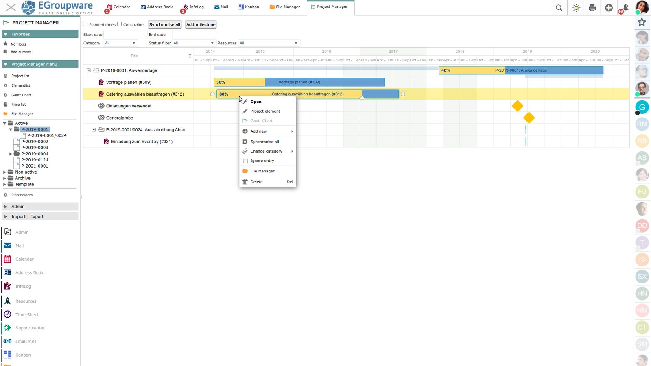
Task: Click the Vorträge planen 30% progress bar
Action: coord(239,82)
